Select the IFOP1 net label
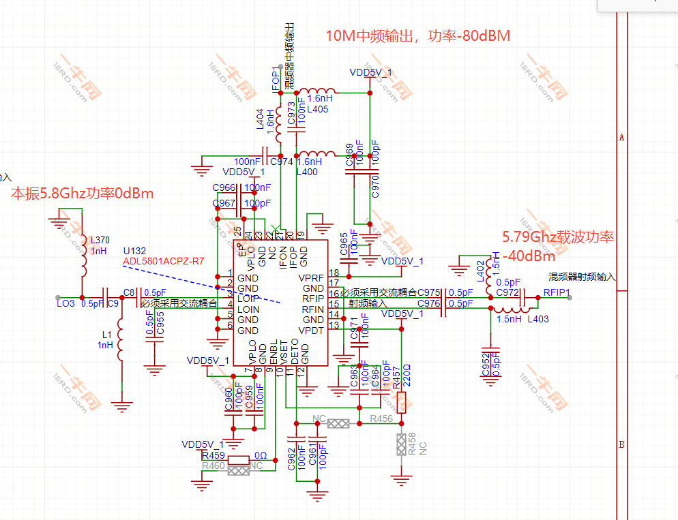678x520 pixels. [x=276, y=79]
